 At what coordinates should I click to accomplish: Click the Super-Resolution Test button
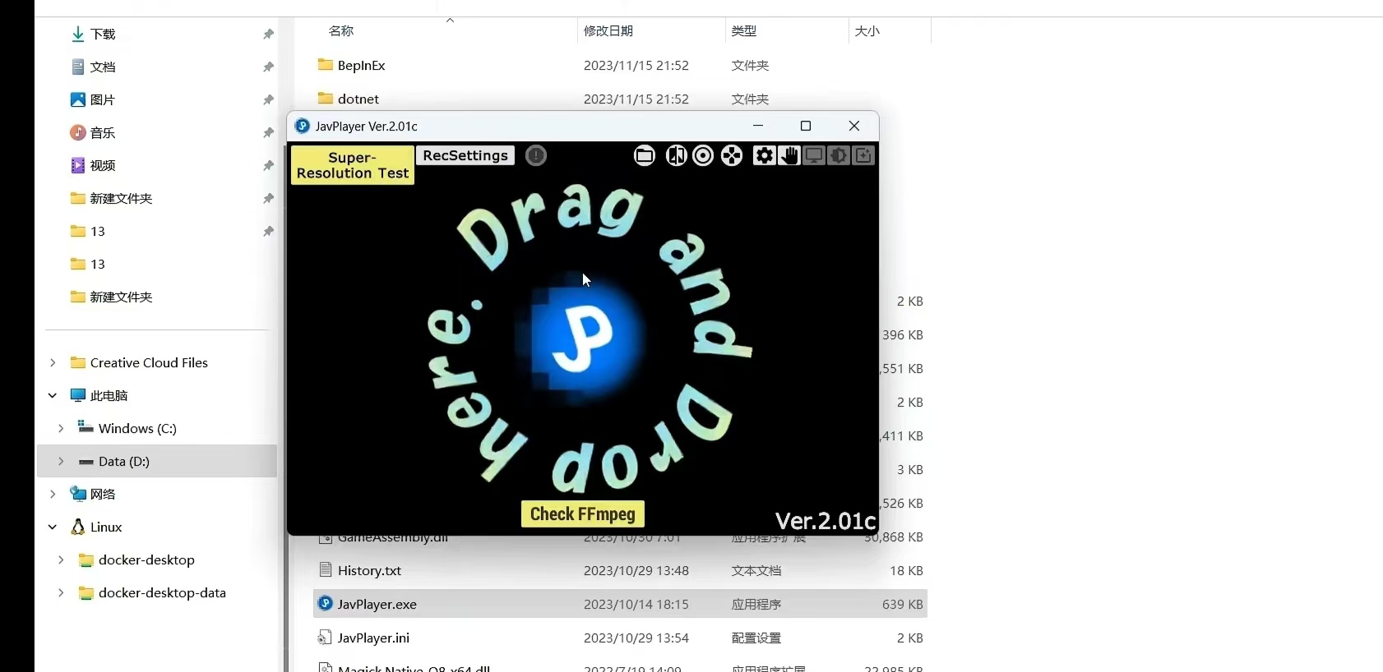pos(353,165)
